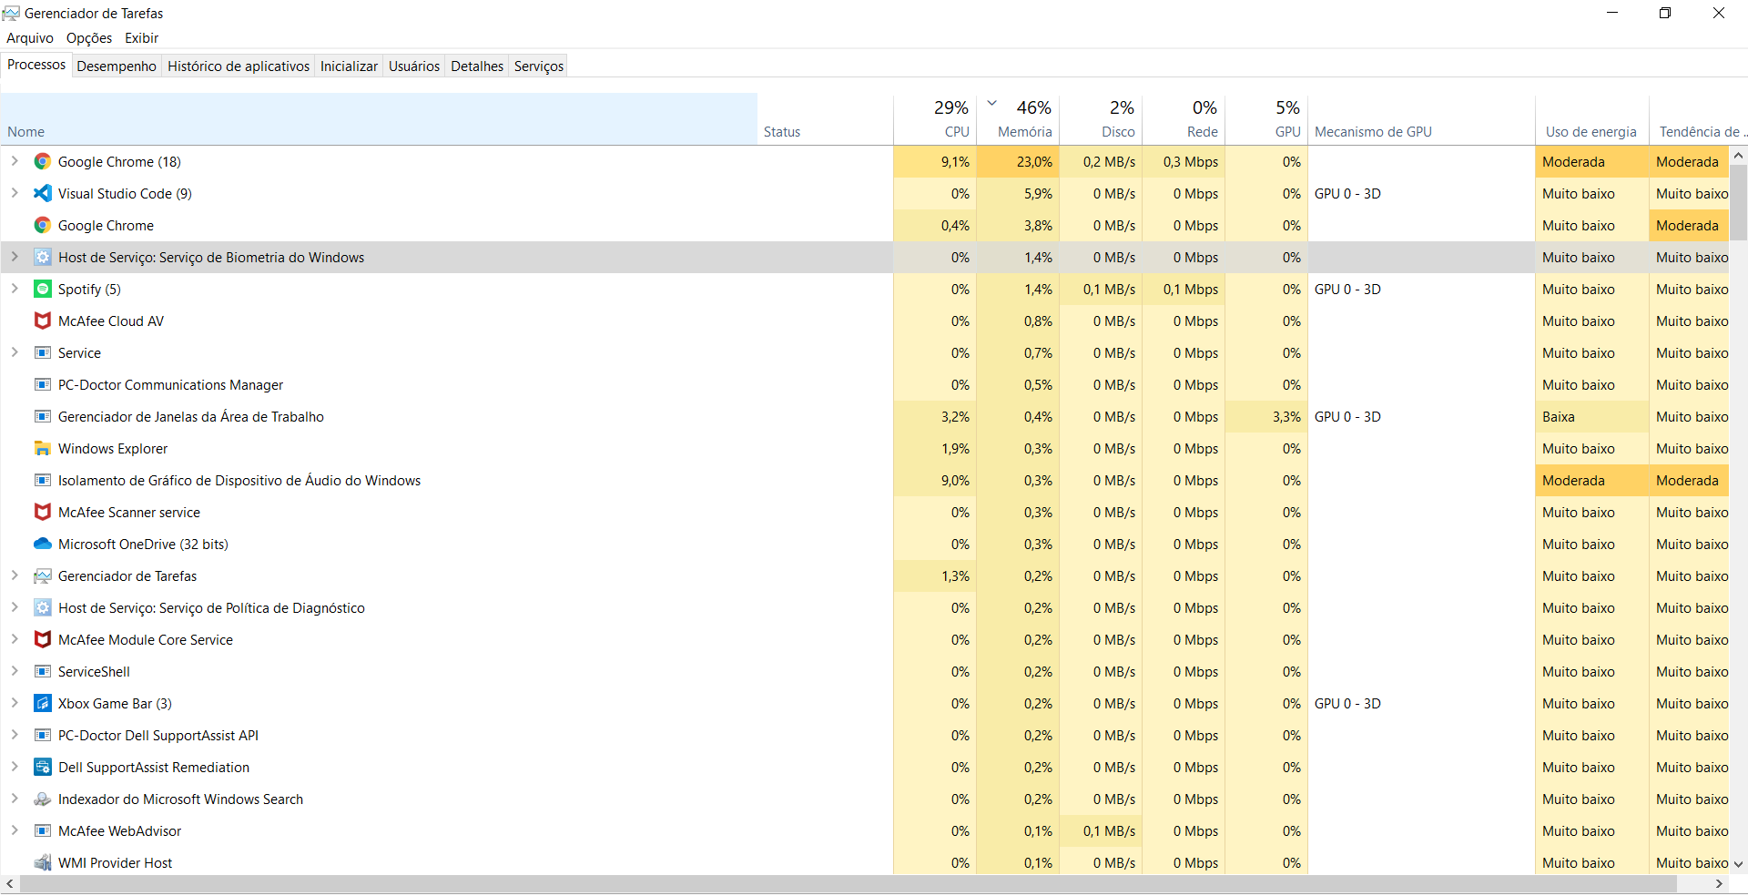1748x896 pixels.
Task: Click the Google Chrome (18) icon
Action: tap(42, 161)
